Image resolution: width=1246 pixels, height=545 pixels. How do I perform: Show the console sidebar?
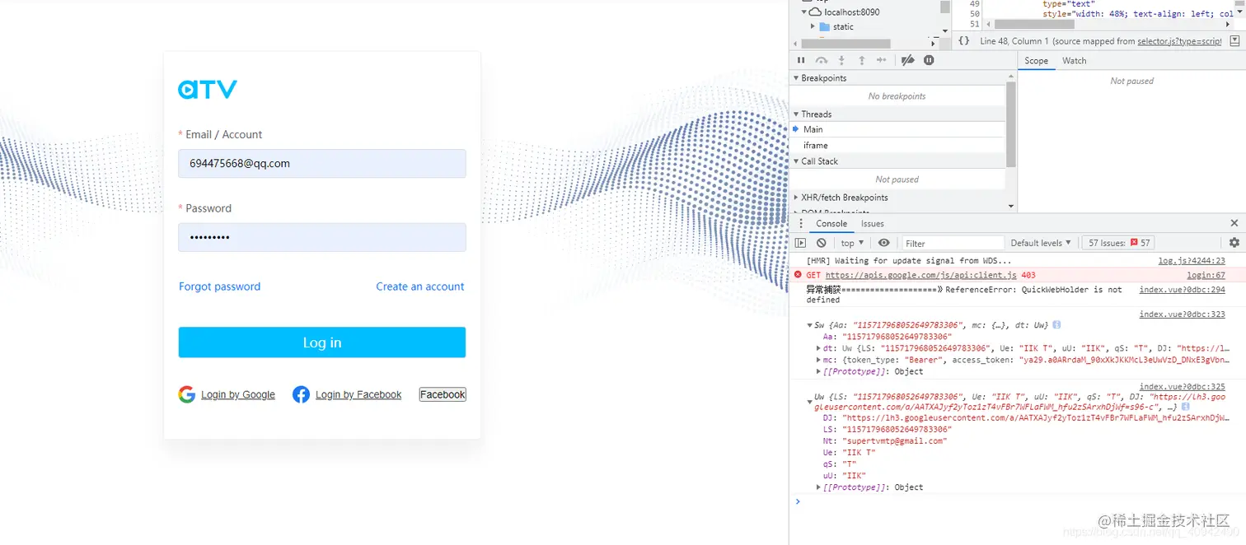tap(800, 243)
